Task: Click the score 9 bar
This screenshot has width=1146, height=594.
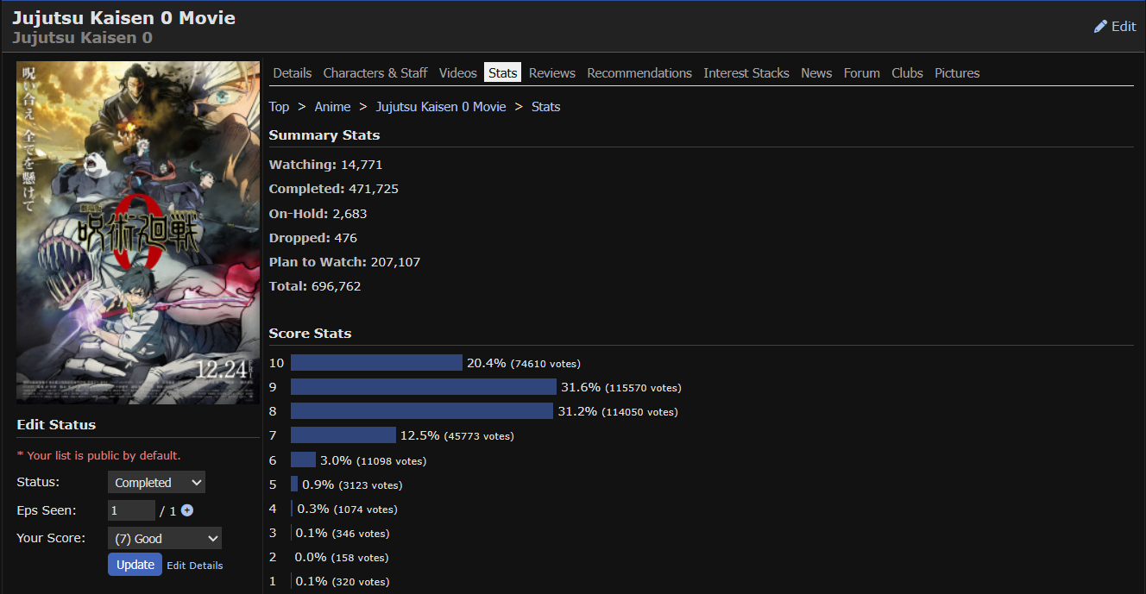Action: point(424,387)
